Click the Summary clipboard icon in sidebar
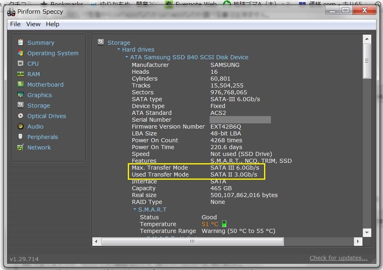The height and width of the screenshot is (270, 383). [21, 42]
